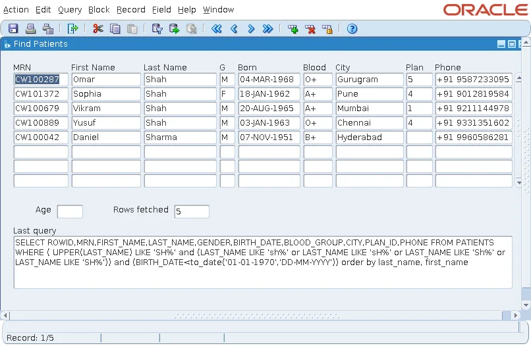
Task: Click the phone field +91 9331351602
Action: [474, 123]
